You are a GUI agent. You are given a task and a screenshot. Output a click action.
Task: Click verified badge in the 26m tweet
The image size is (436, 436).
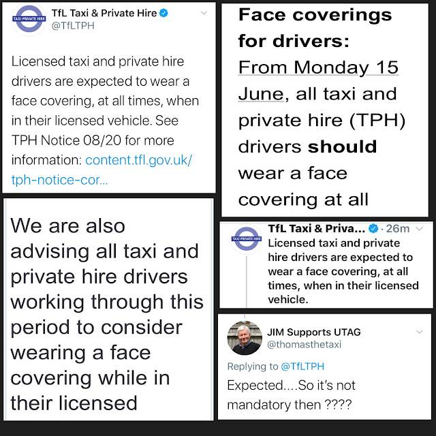[373, 229]
